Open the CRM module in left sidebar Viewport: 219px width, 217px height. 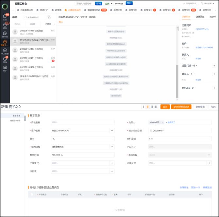click(x=5, y=60)
